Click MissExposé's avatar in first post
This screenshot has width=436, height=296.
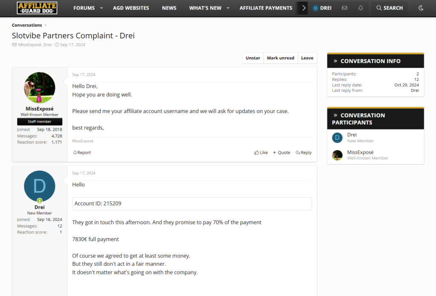pos(40,87)
